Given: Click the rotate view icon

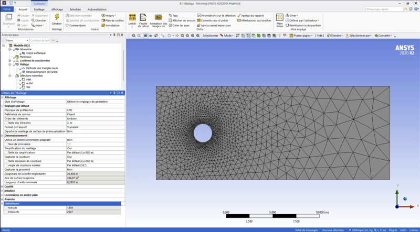Looking at the screenshot, I should coord(169,36).
